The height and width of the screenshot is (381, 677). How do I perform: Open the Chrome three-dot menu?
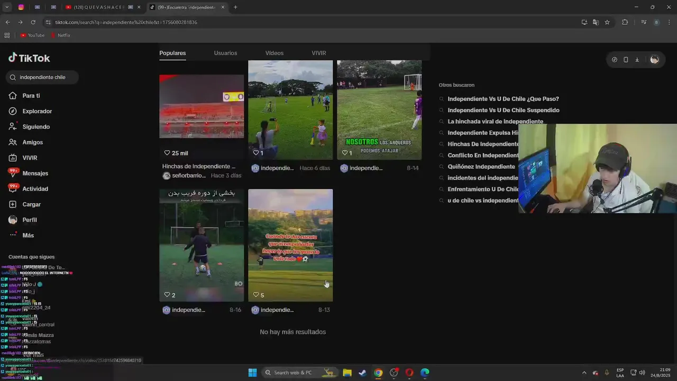(670, 22)
